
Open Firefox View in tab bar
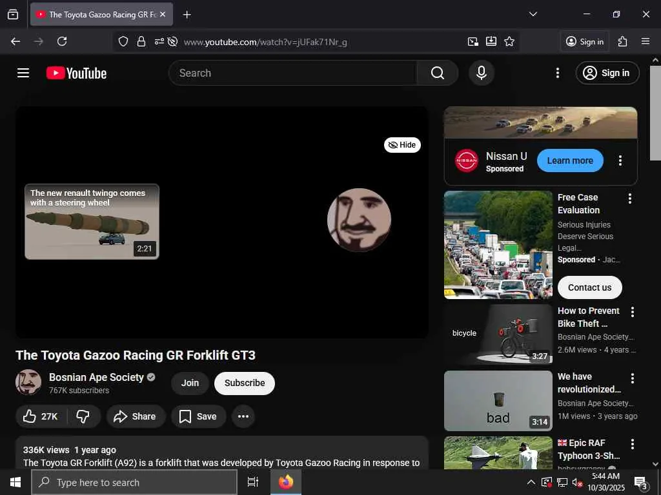pos(13,14)
